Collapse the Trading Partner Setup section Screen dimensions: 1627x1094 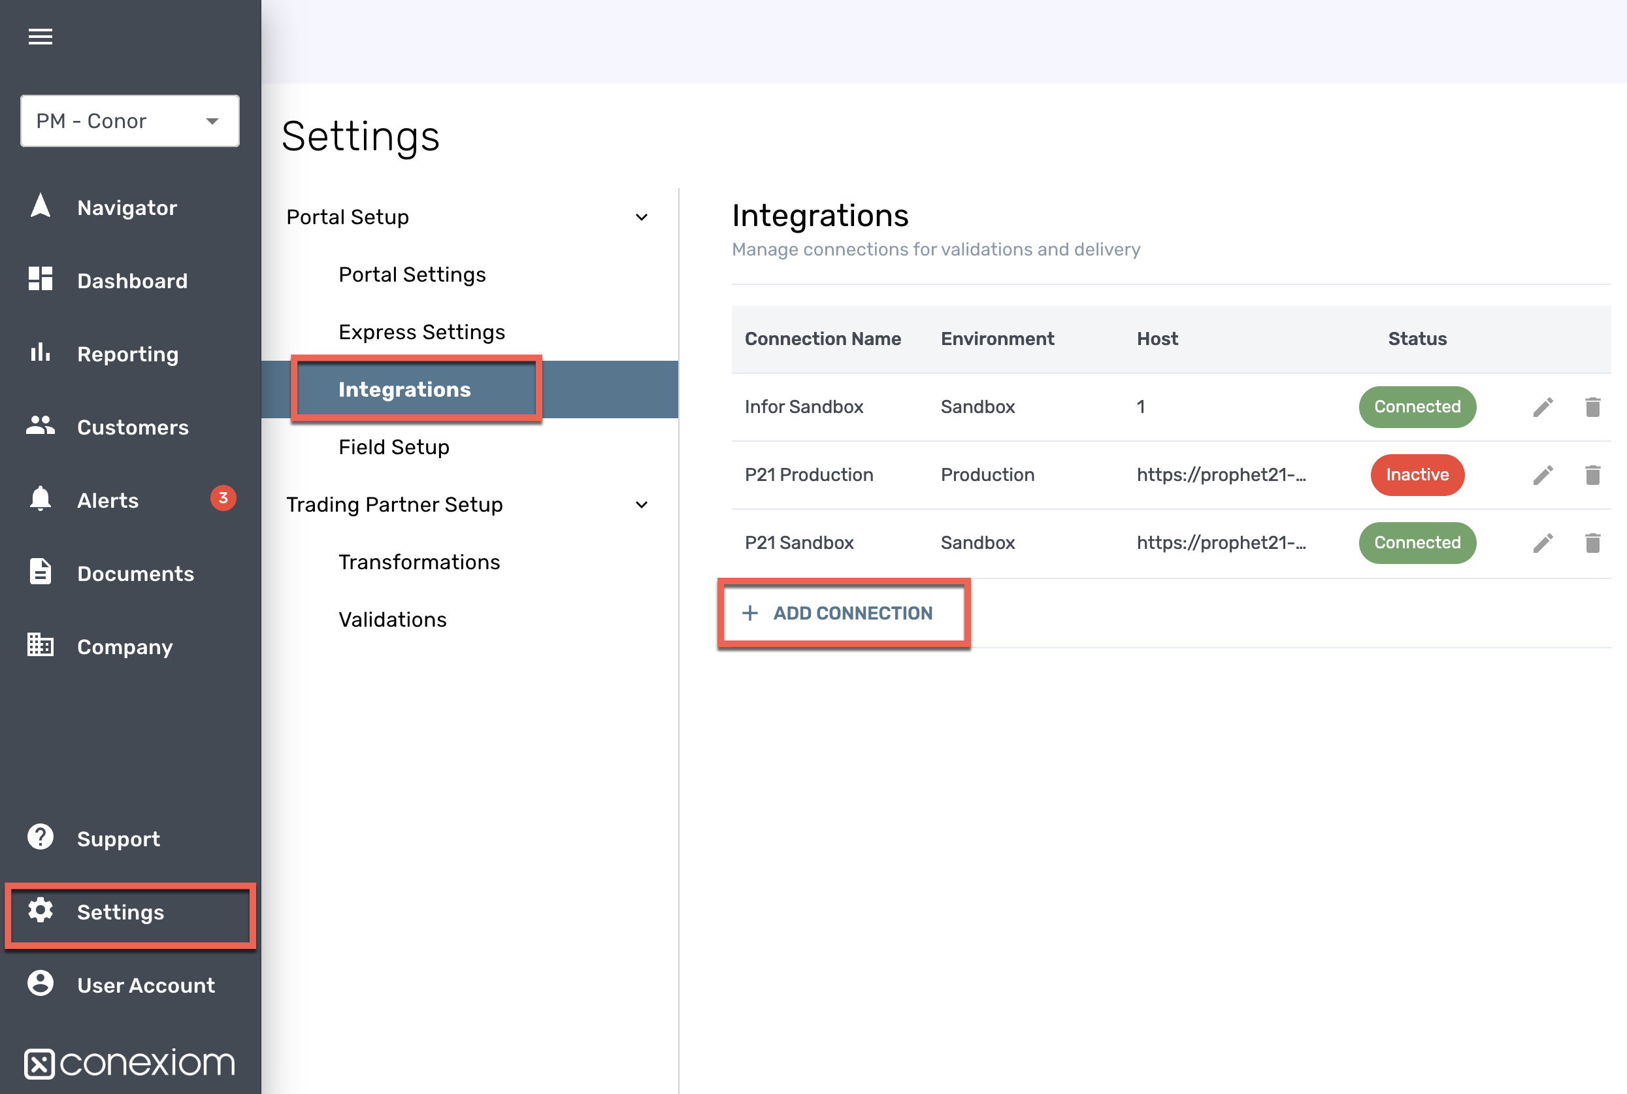tap(641, 505)
